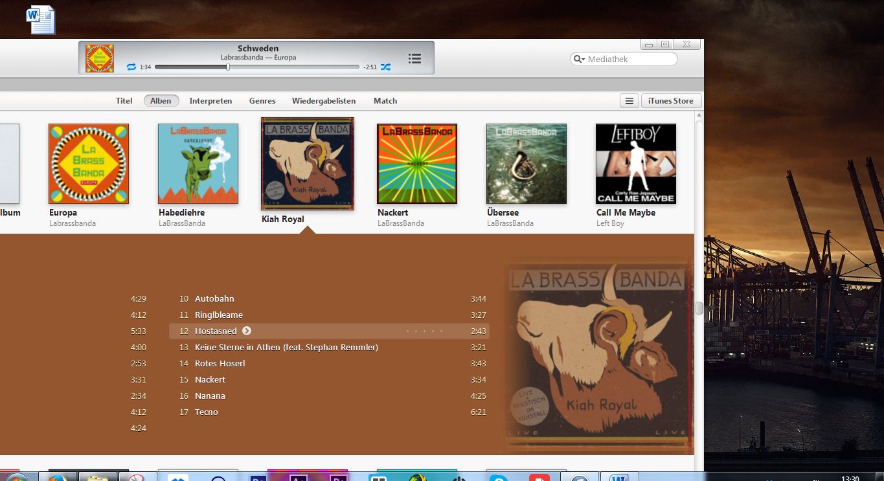
Task: Open arrow menu next to Hostasned
Action: coord(247,331)
